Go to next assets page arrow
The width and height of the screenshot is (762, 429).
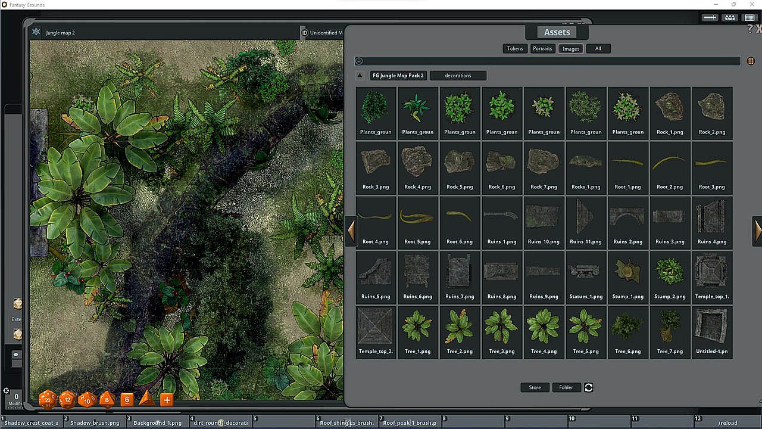pos(757,231)
